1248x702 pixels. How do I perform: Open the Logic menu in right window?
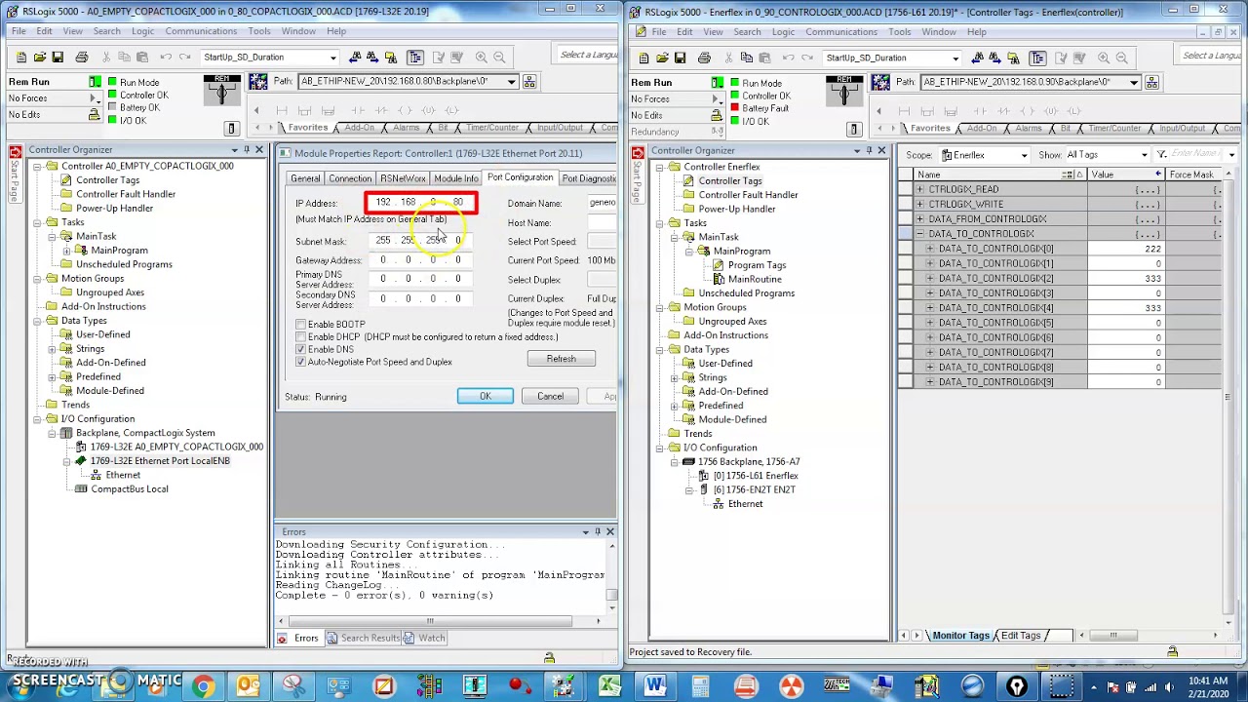click(783, 32)
